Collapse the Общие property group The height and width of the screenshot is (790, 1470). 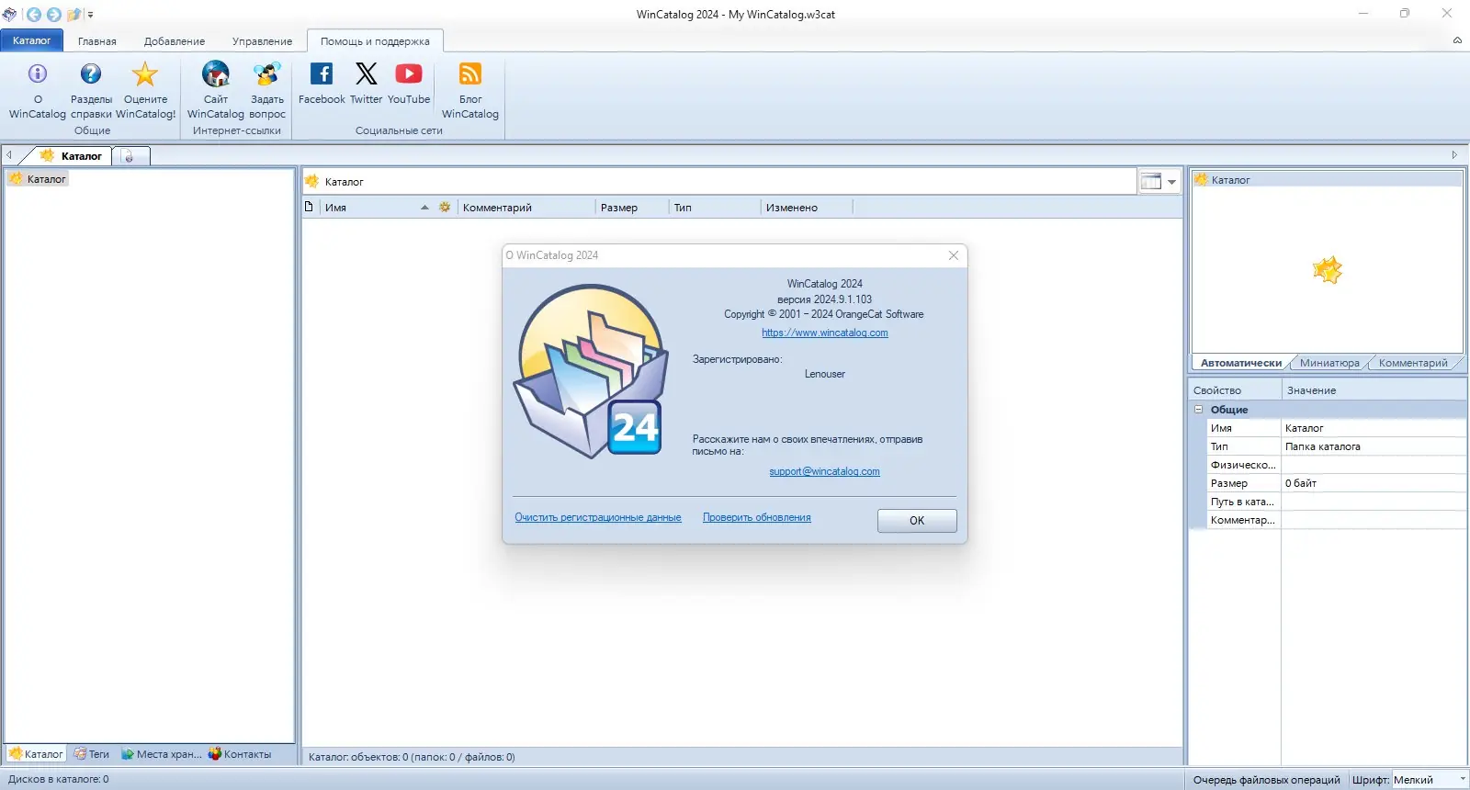tap(1199, 410)
